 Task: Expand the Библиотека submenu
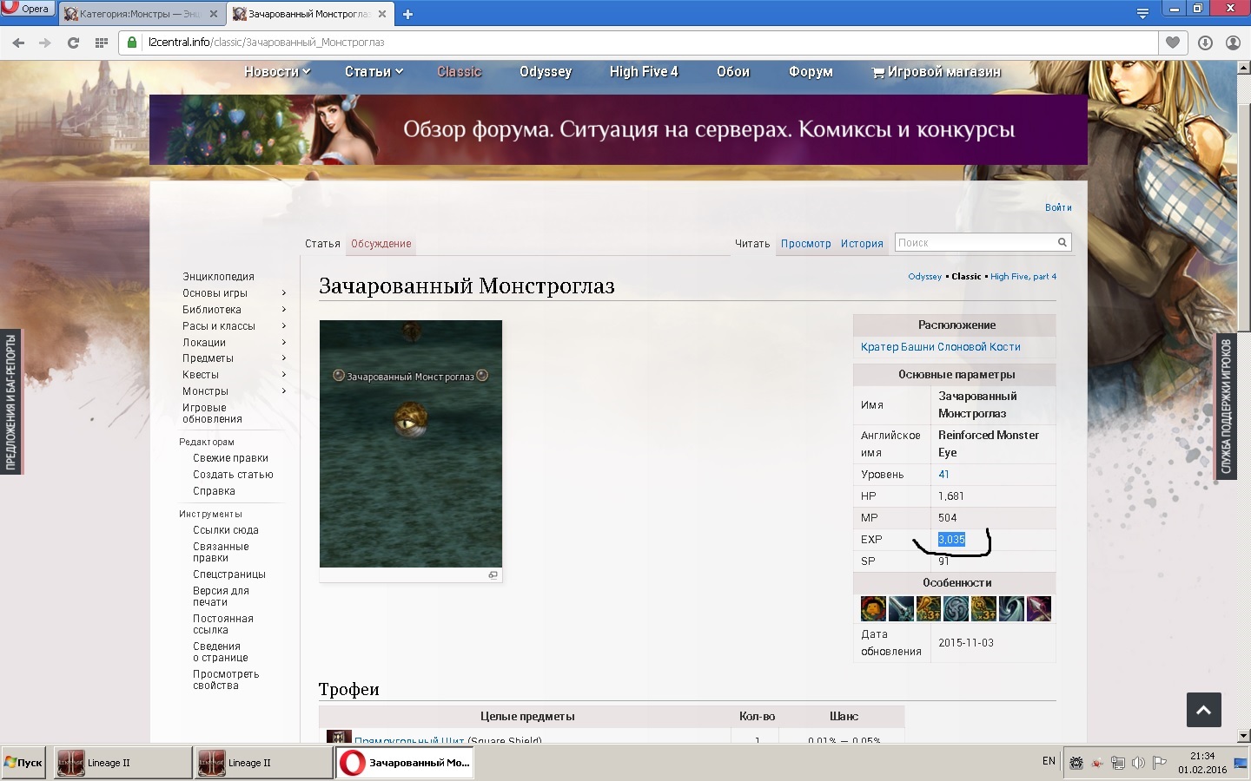coord(284,310)
